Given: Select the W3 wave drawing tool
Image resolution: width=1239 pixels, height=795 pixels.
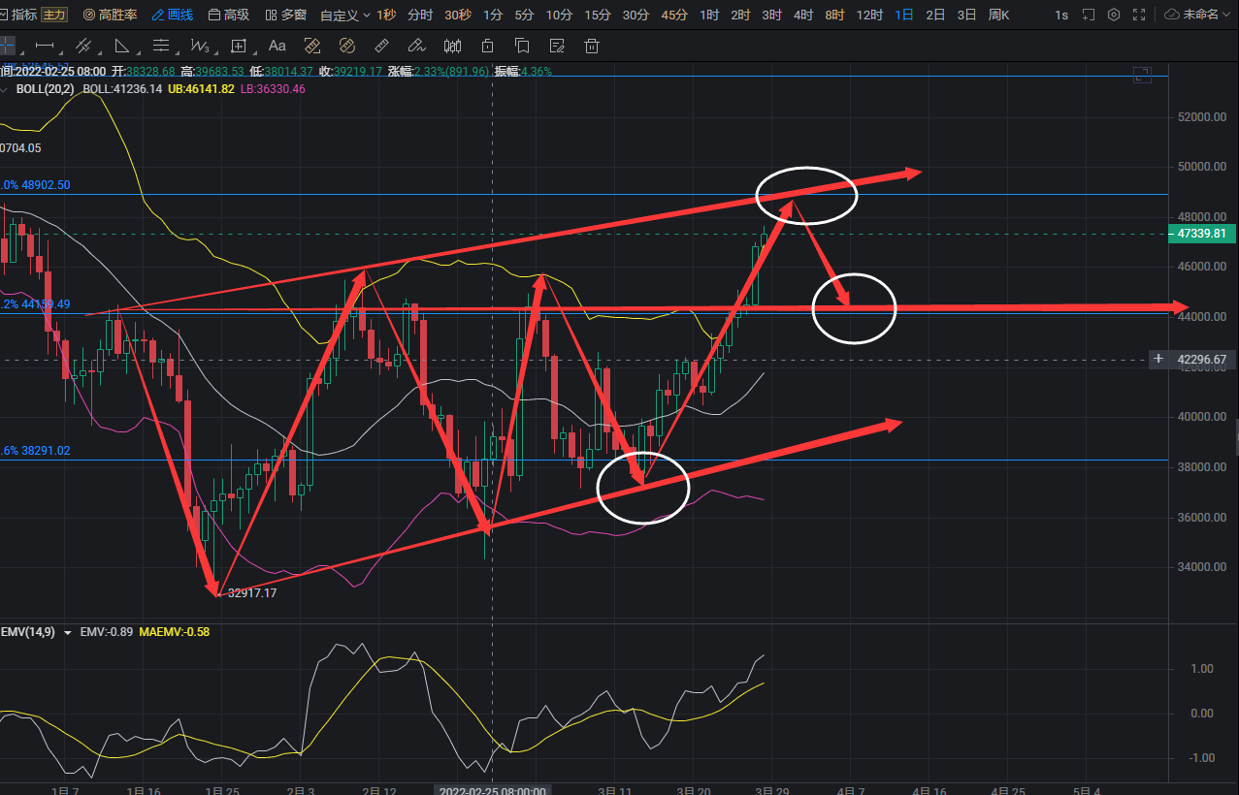Looking at the screenshot, I should (x=200, y=46).
